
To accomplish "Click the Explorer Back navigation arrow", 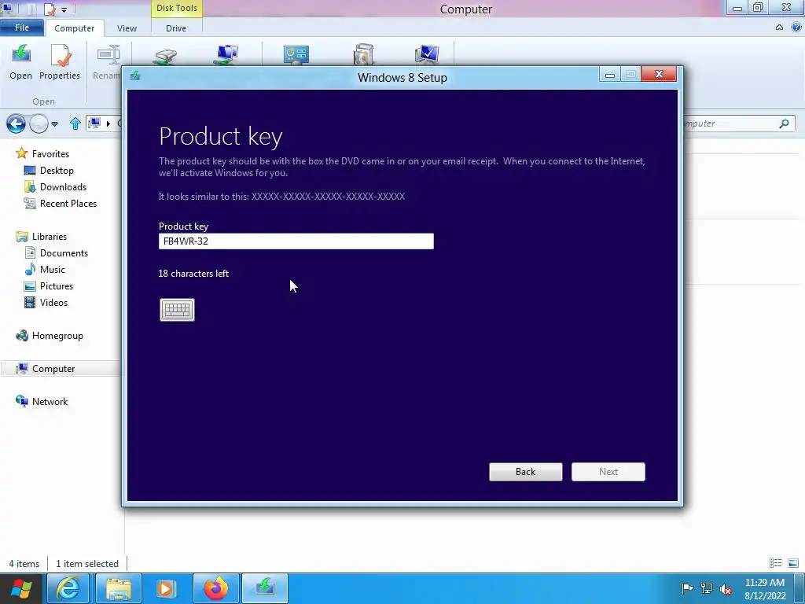I will point(16,123).
